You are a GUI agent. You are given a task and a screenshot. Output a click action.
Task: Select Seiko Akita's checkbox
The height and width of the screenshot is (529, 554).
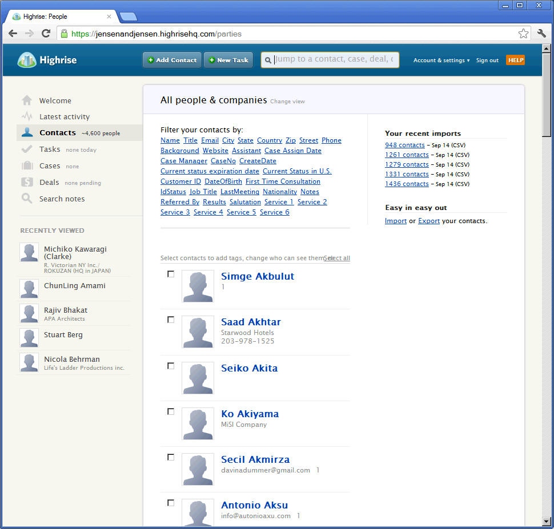[171, 366]
